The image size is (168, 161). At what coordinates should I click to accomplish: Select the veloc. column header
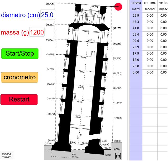(163, 3)
